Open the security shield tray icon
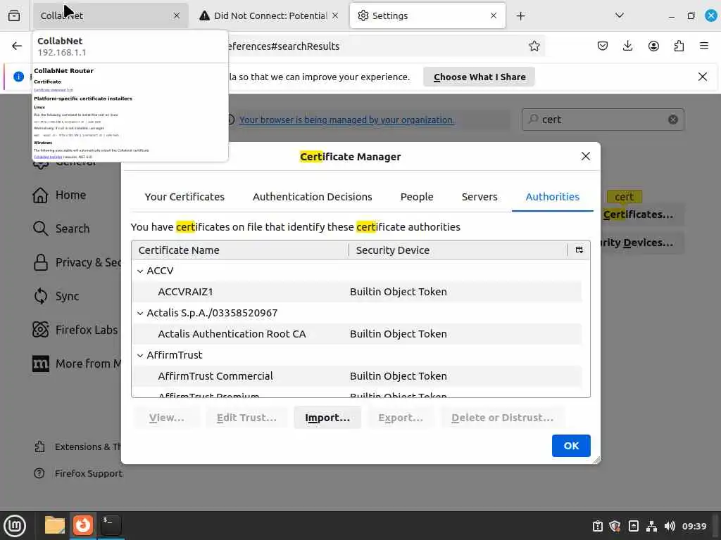 coord(615,526)
